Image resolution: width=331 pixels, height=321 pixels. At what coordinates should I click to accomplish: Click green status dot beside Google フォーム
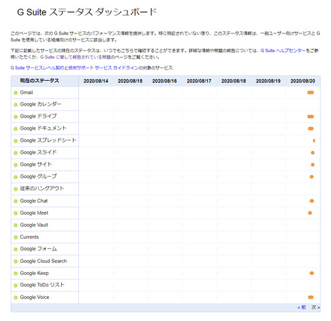15,249
